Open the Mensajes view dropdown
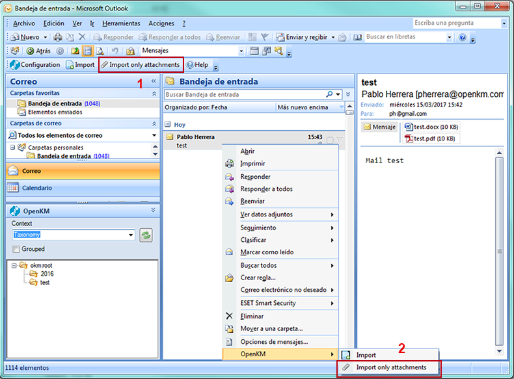The image size is (514, 379). tap(241, 51)
